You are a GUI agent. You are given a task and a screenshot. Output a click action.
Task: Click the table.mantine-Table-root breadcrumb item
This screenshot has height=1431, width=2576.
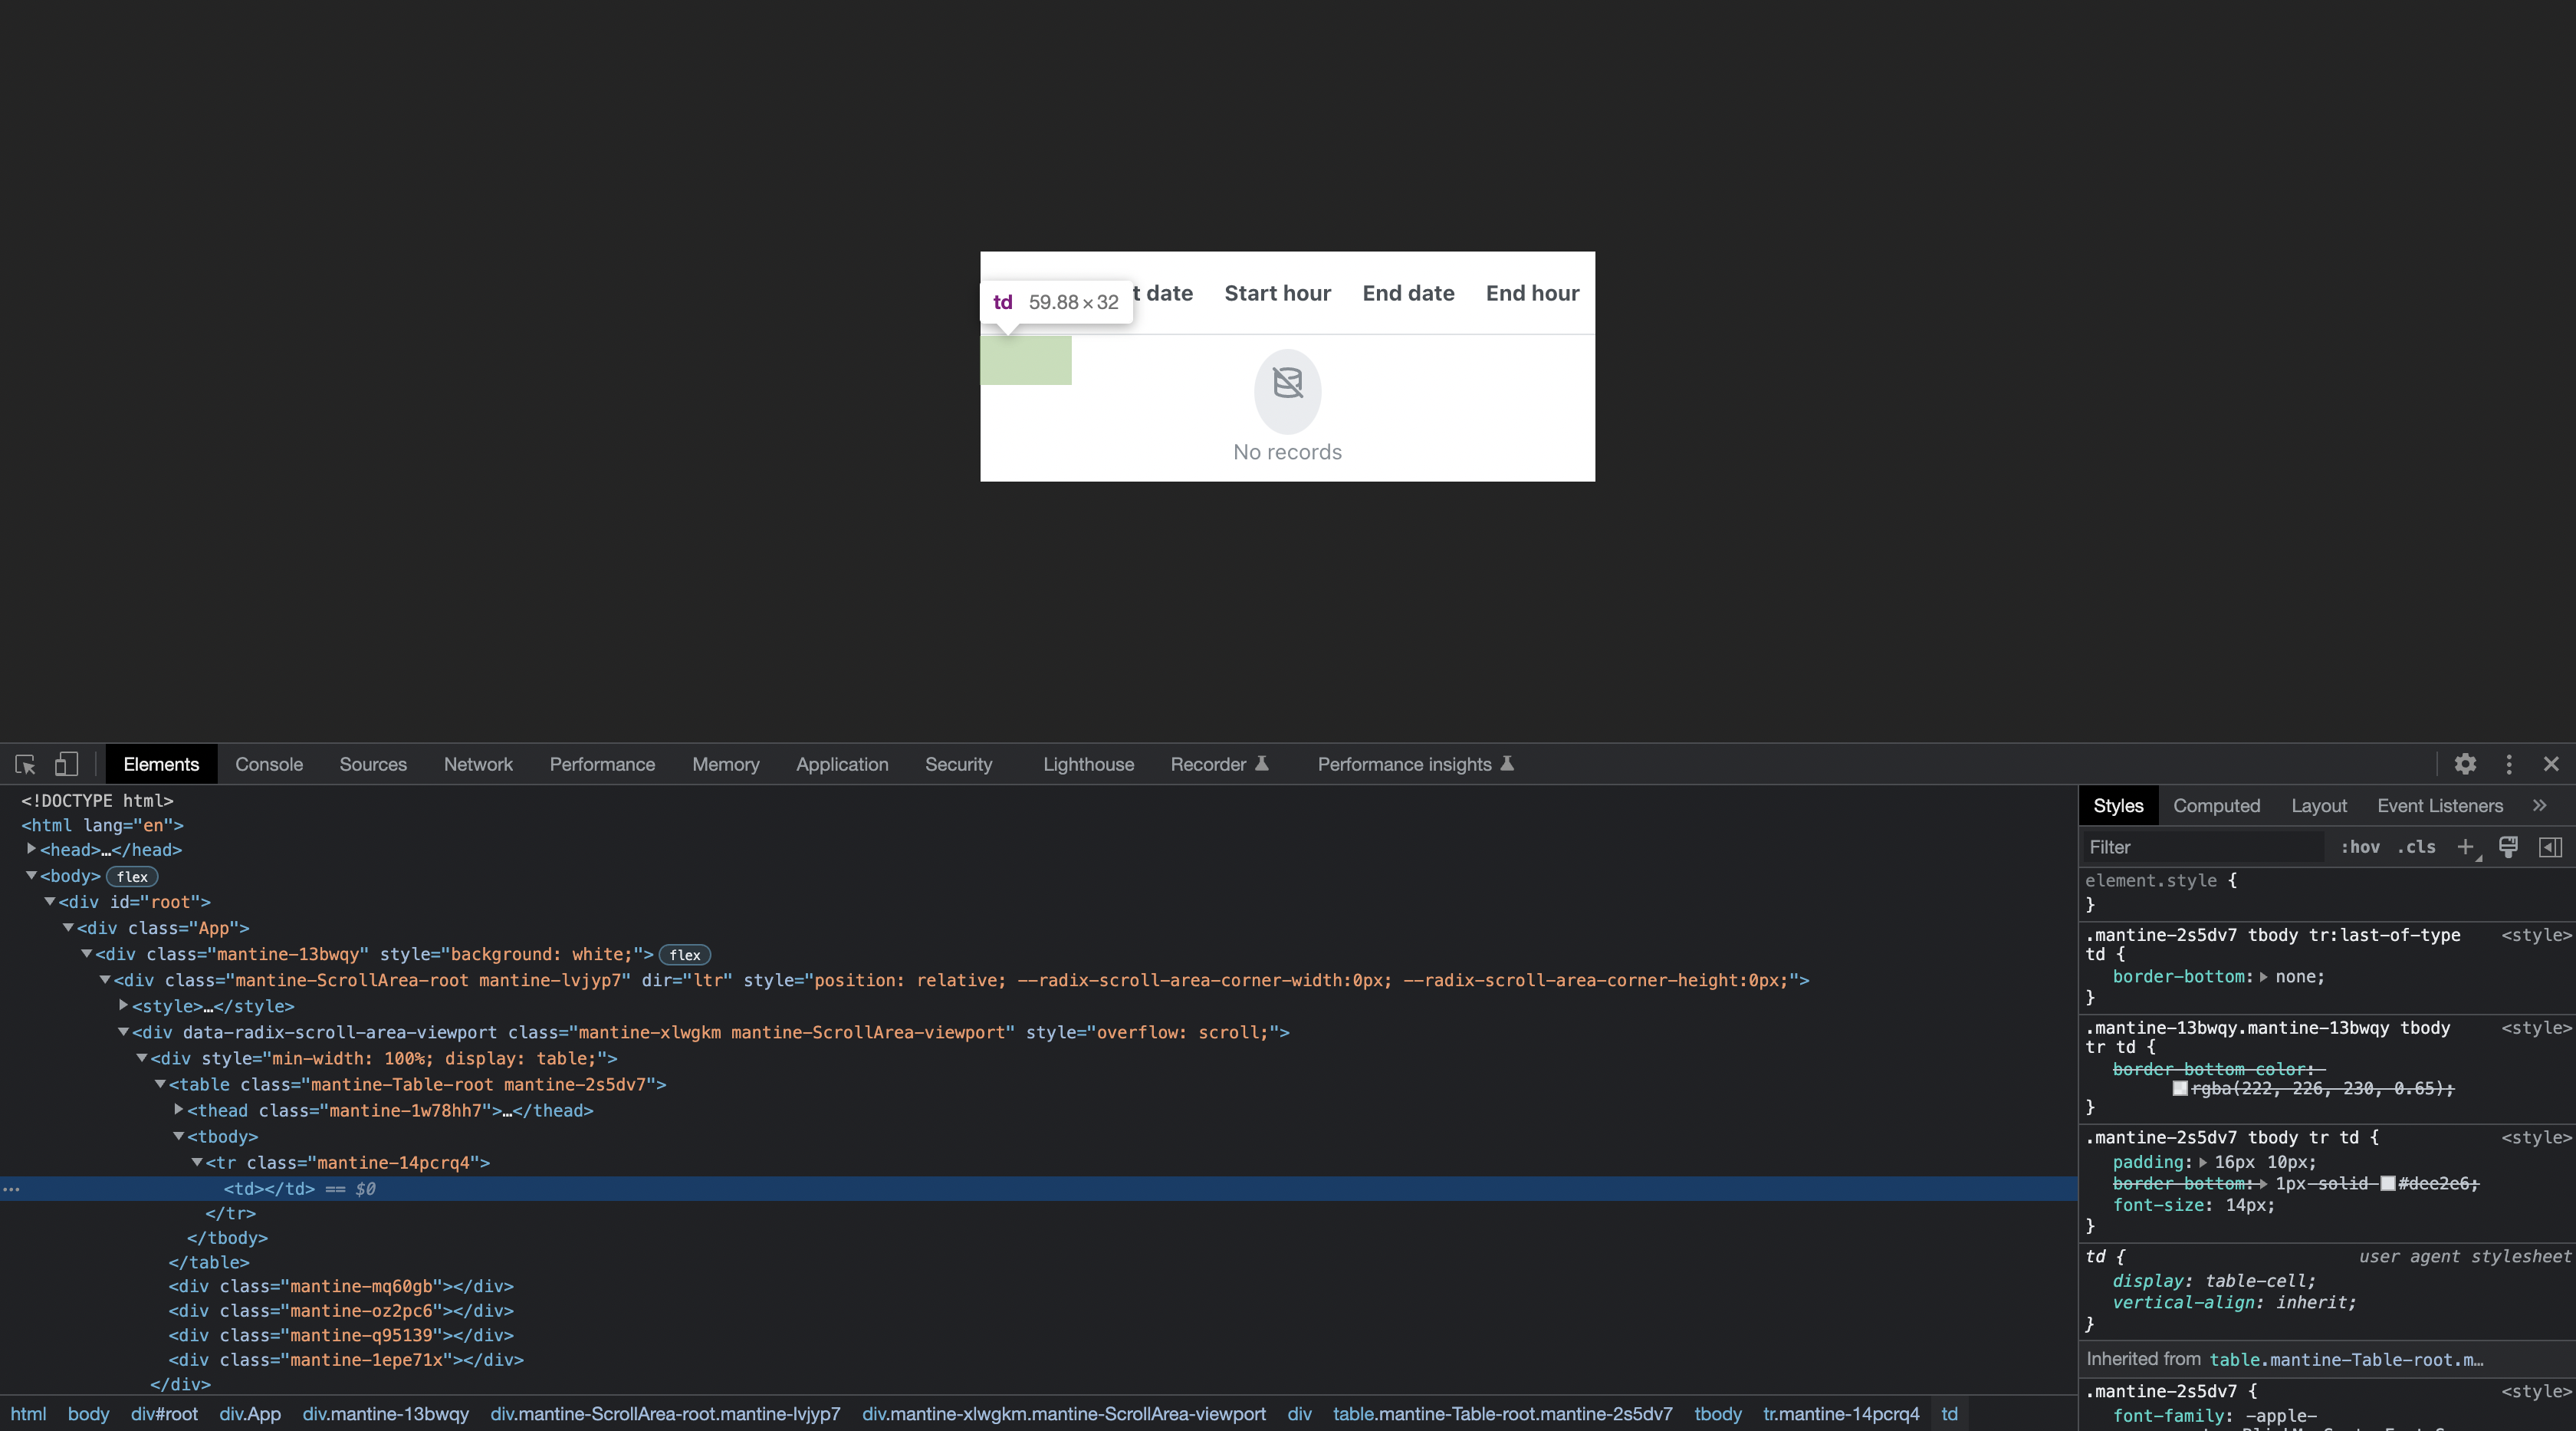pos(1503,1414)
